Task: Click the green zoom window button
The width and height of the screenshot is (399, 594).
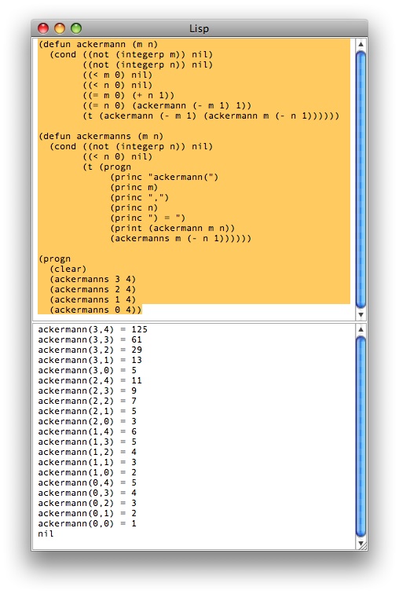Action: point(76,28)
